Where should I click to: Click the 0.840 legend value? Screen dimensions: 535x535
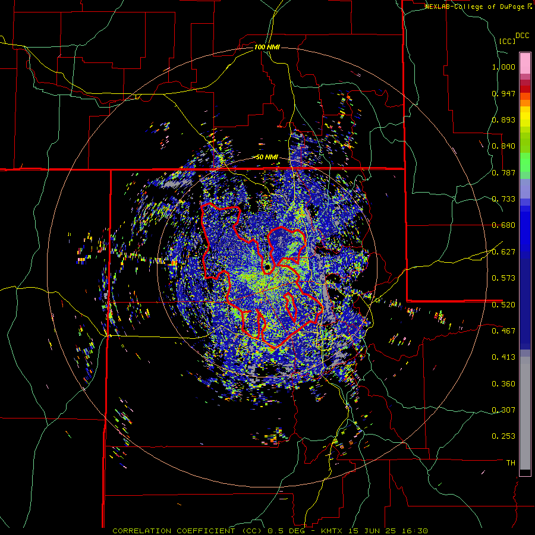[503, 146]
